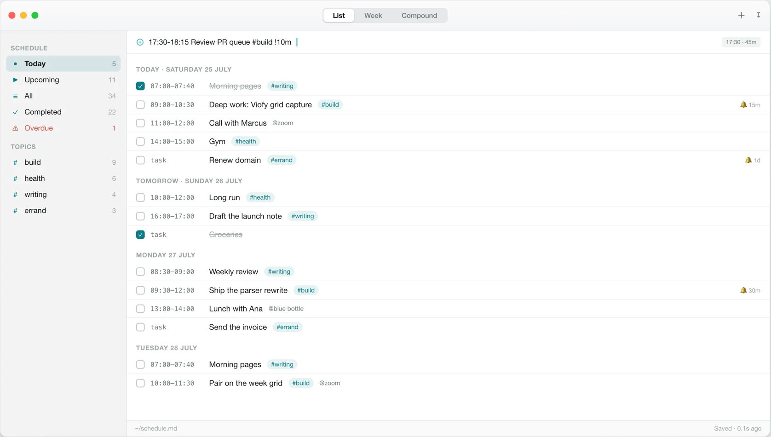Viewport: 771px width, 437px height.
Task: Tick the Gym checkbox
Action: (140, 142)
